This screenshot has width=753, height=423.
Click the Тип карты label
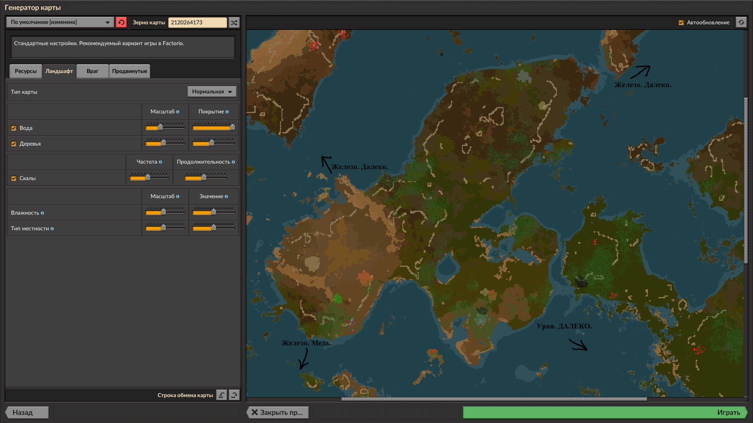(x=24, y=92)
